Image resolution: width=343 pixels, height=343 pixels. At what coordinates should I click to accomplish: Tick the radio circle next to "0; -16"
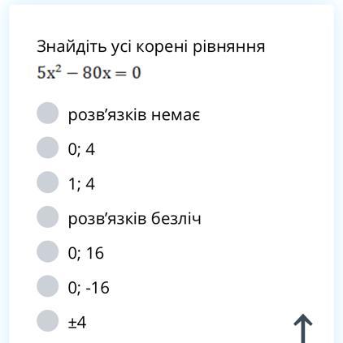tap(48, 286)
